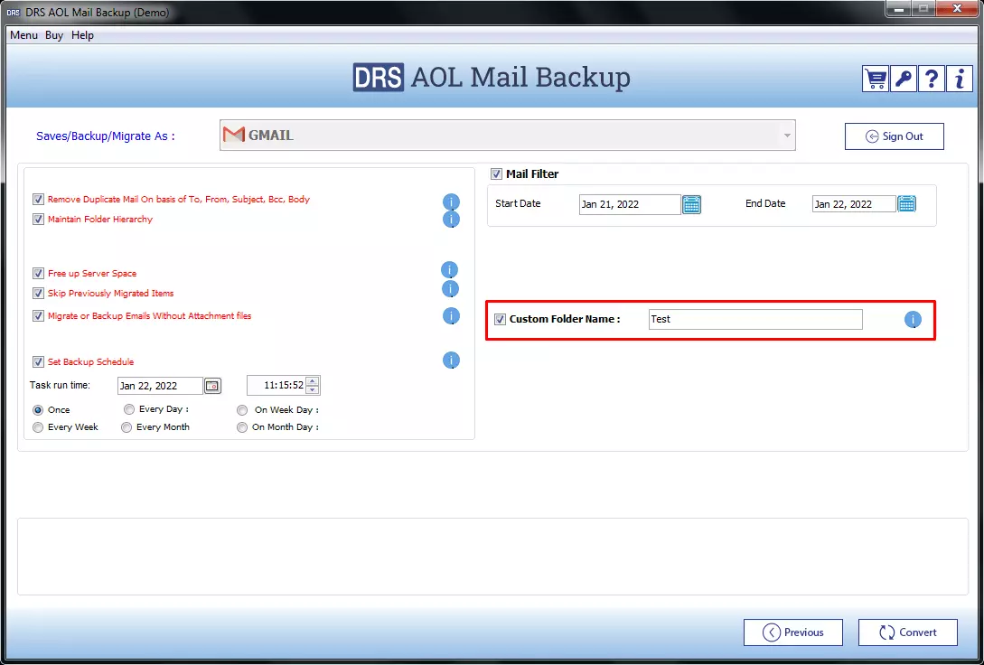Open the Buy menu
This screenshot has height=665, width=984.
[x=54, y=35]
